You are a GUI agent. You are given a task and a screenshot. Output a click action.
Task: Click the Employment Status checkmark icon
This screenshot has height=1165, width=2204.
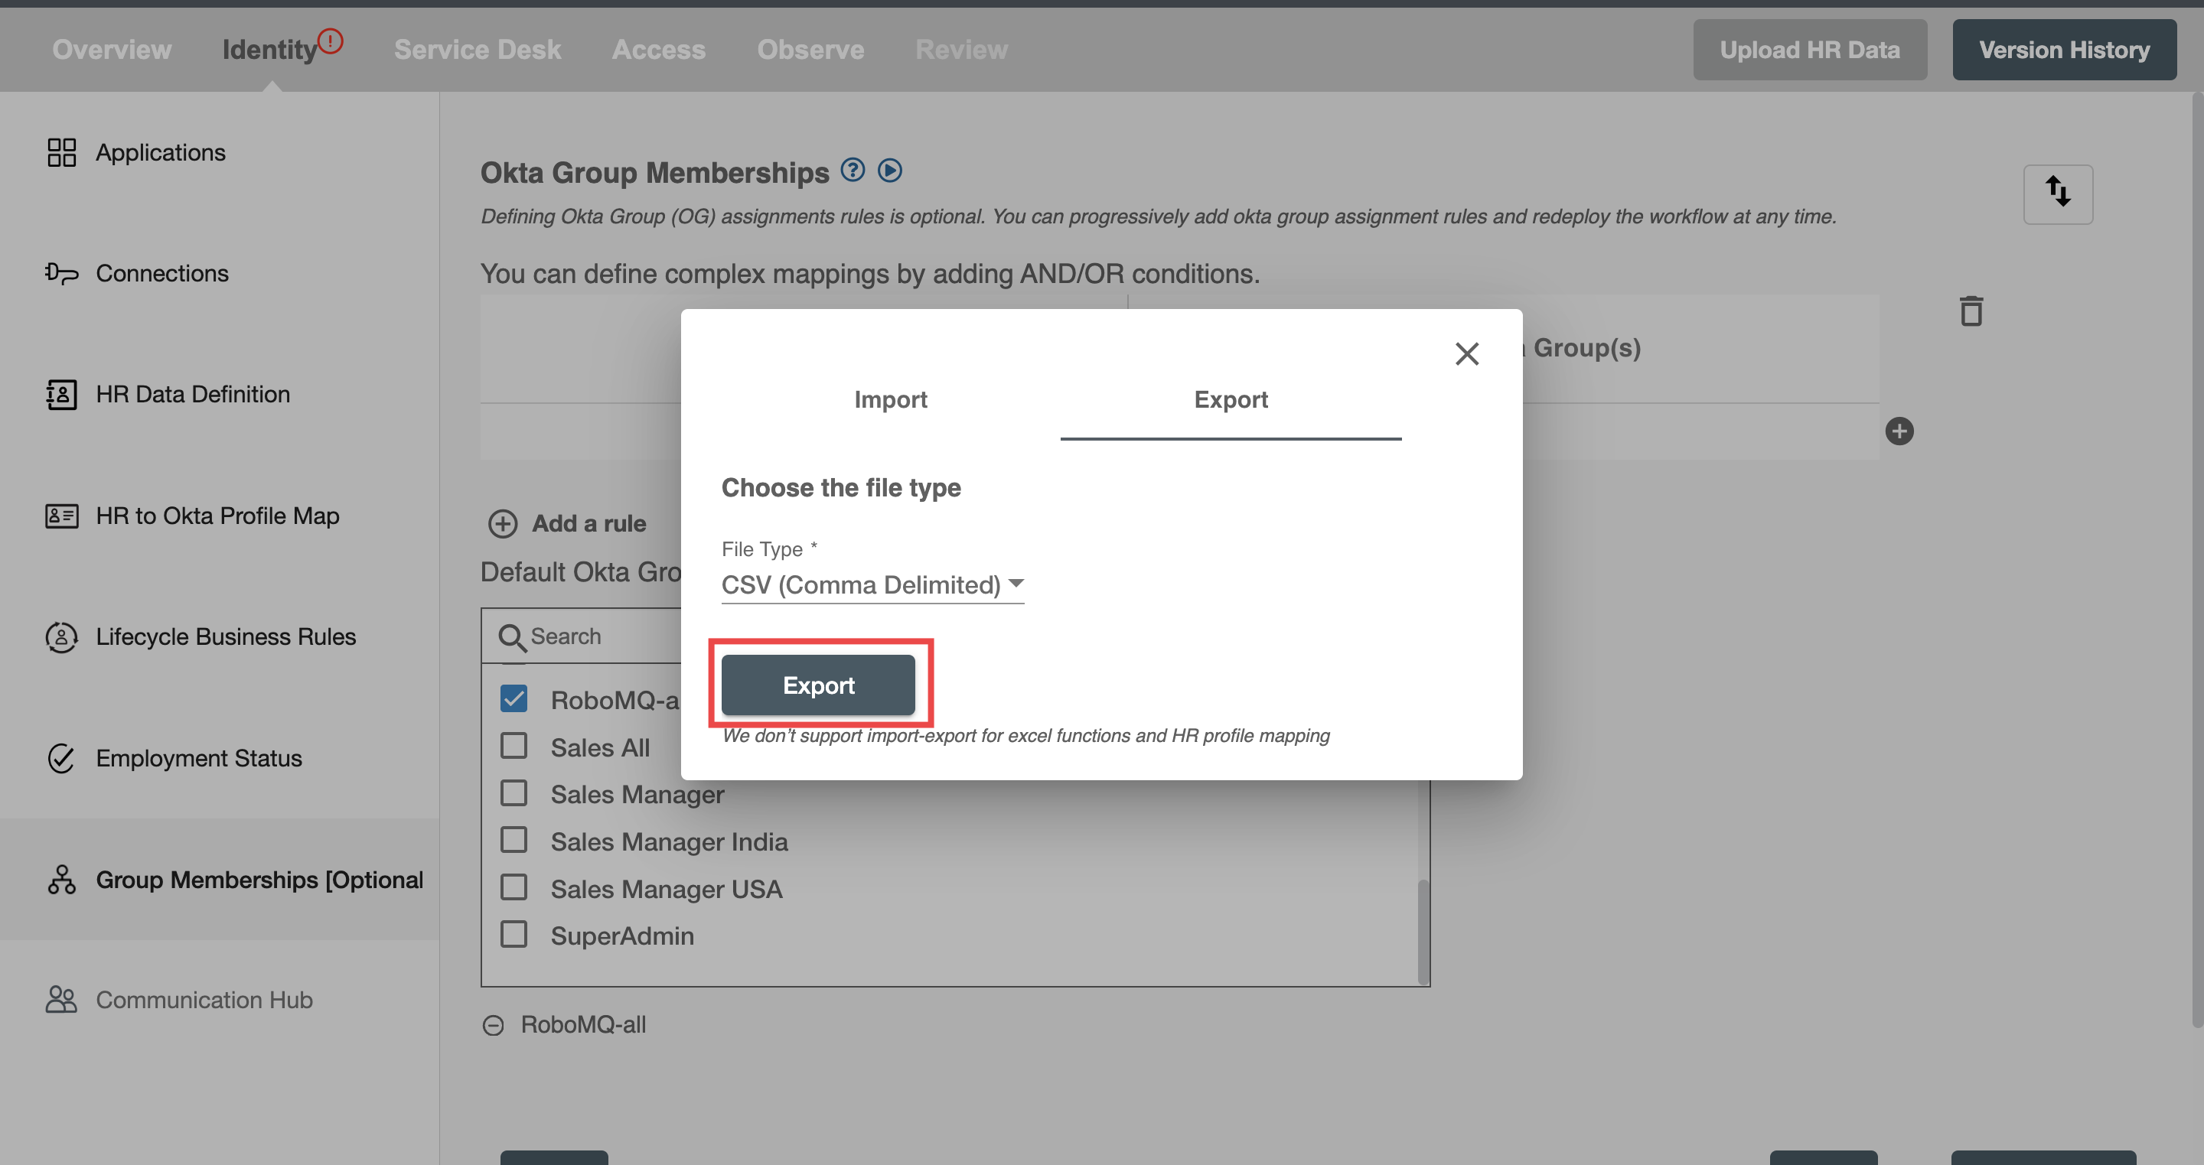pyautogui.click(x=61, y=758)
